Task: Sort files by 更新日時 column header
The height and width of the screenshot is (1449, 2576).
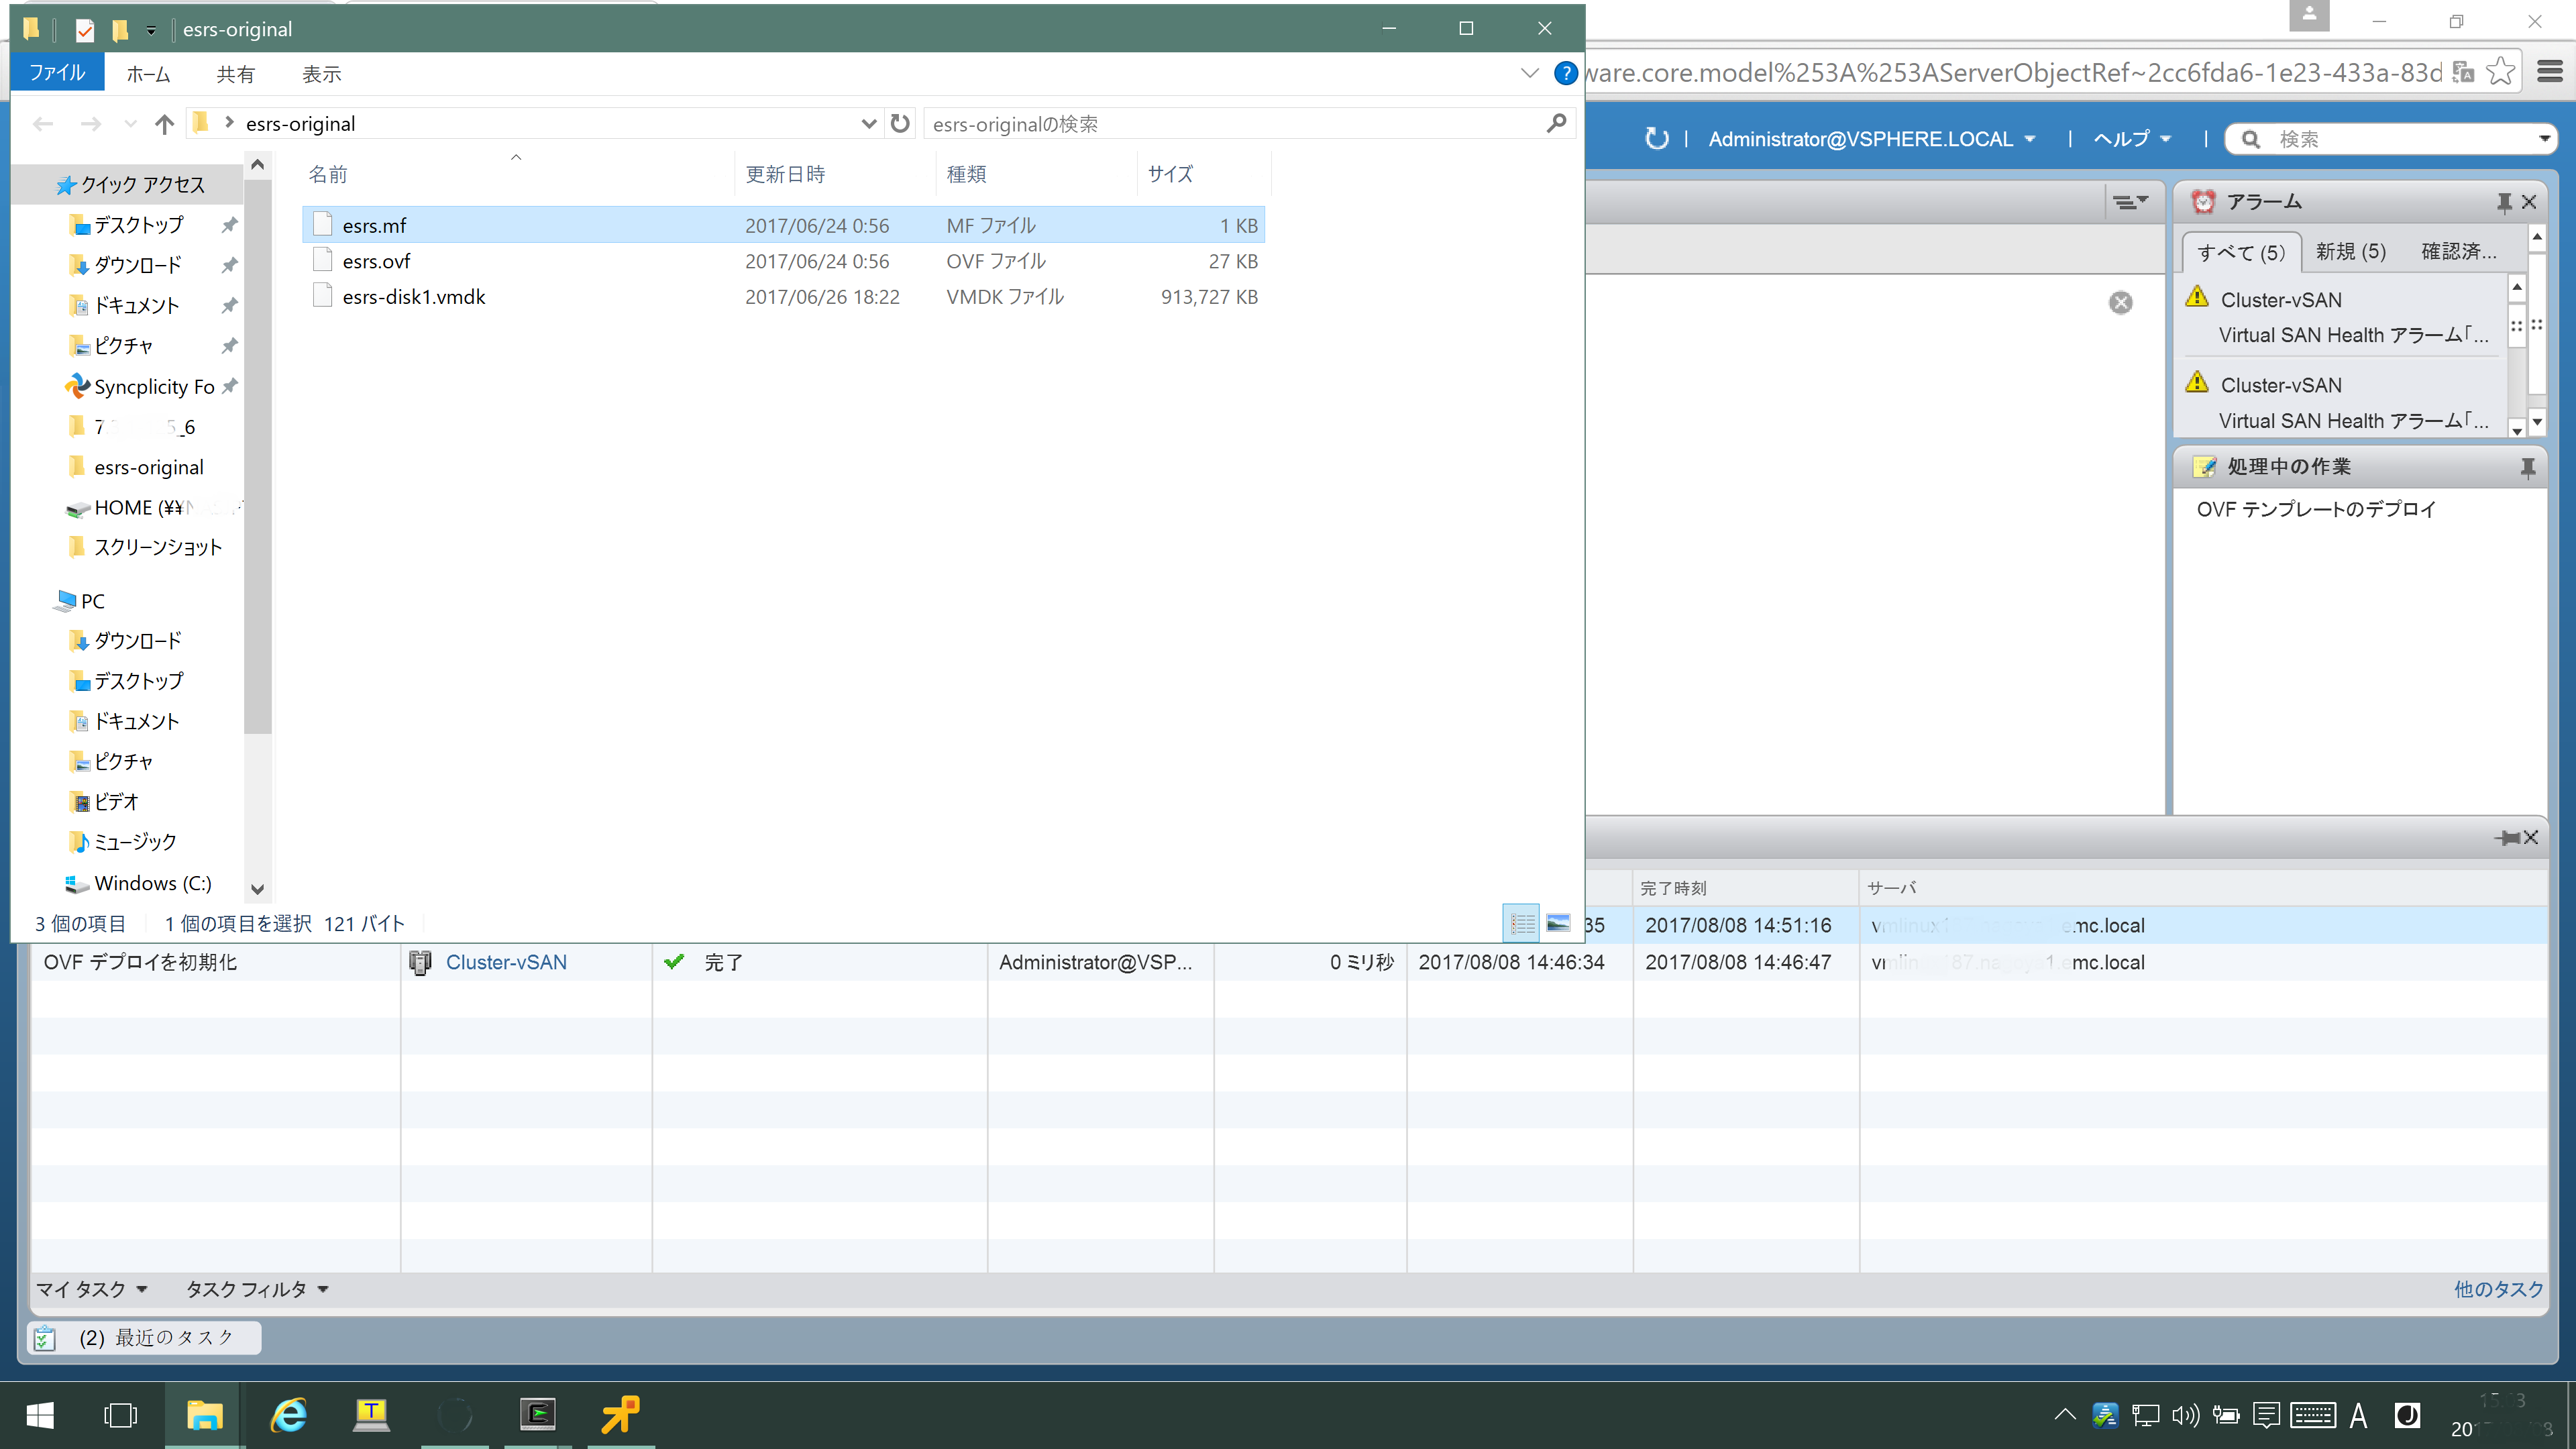Action: coord(836,174)
